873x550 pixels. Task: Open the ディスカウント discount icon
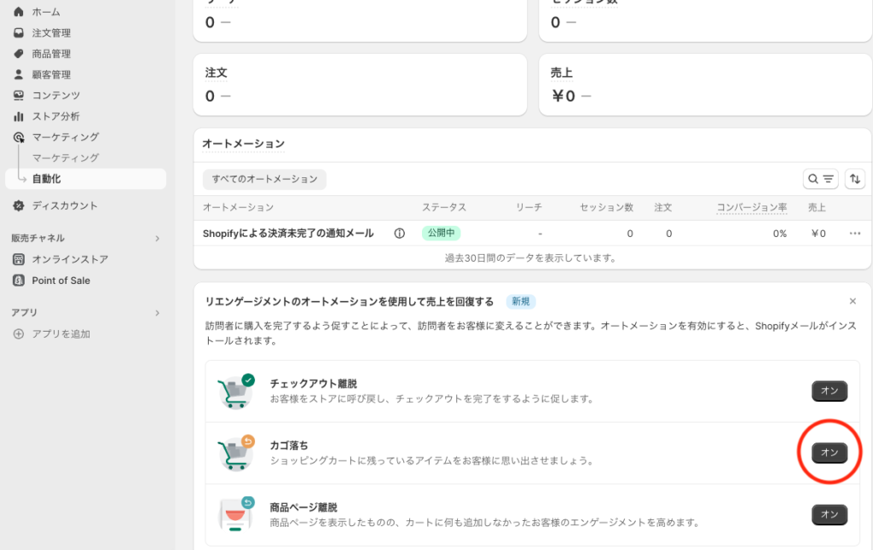coord(19,206)
